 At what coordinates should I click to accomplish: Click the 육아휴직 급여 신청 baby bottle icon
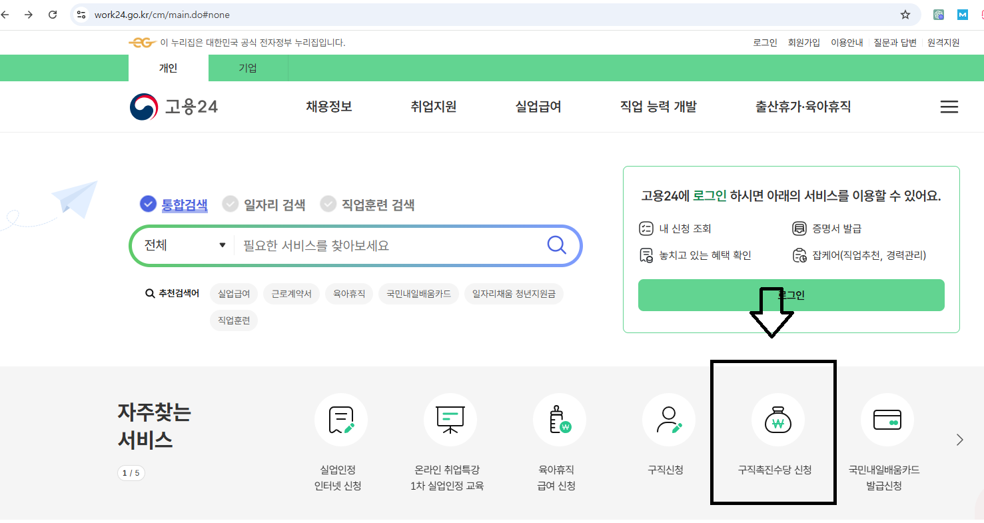click(x=559, y=420)
